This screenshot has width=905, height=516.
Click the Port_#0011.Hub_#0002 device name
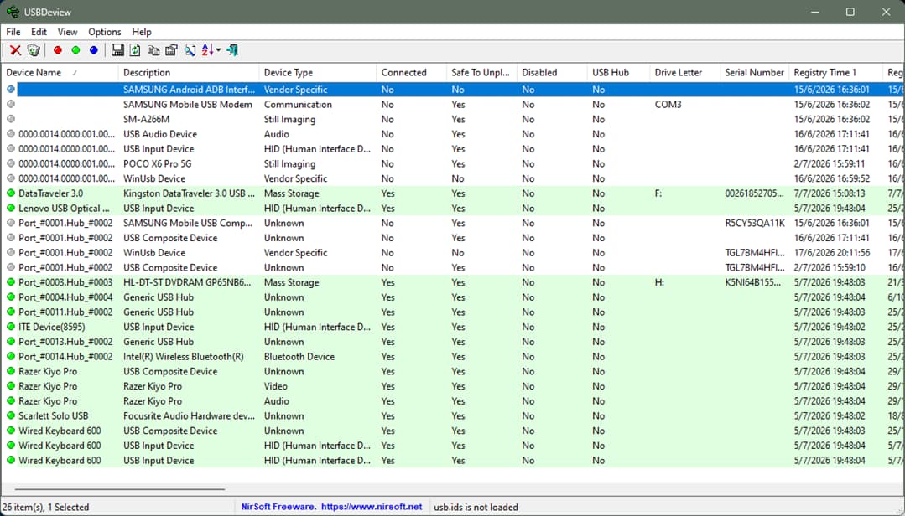(65, 312)
